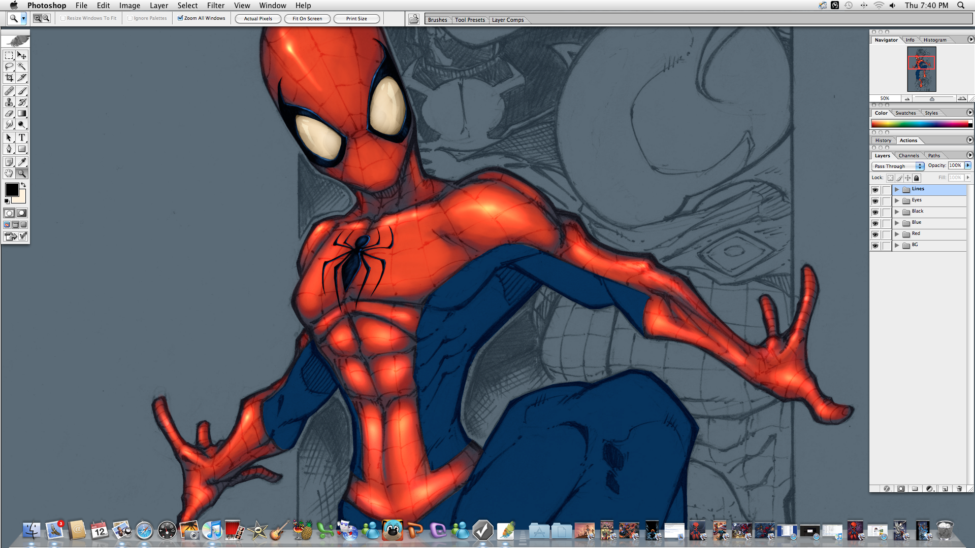Open the Pass Through blend mode dropdown

pyautogui.click(x=898, y=166)
